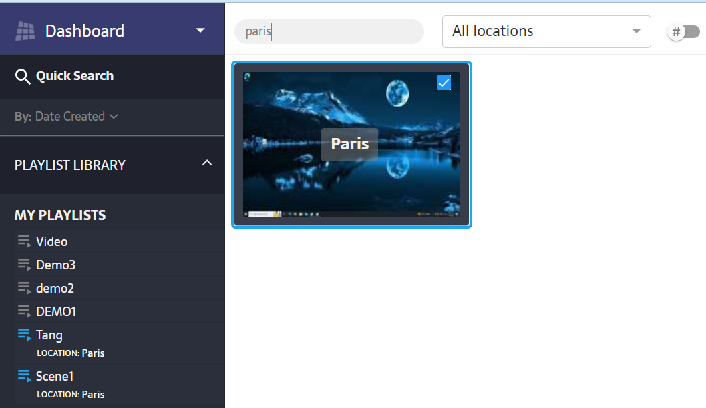Open the Video playlist
The width and height of the screenshot is (706, 408).
pyautogui.click(x=52, y=241)
